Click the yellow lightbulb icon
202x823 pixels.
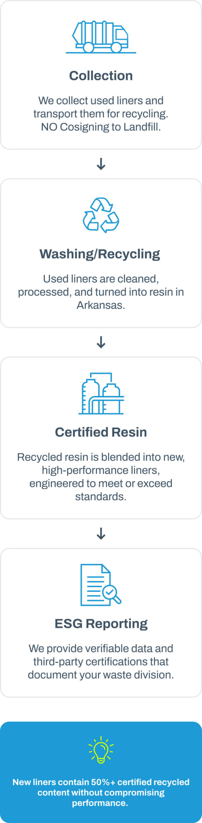tap(101, 750)
